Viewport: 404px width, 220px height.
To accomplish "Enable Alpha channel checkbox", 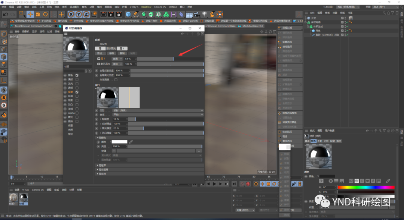I will 77,113.
